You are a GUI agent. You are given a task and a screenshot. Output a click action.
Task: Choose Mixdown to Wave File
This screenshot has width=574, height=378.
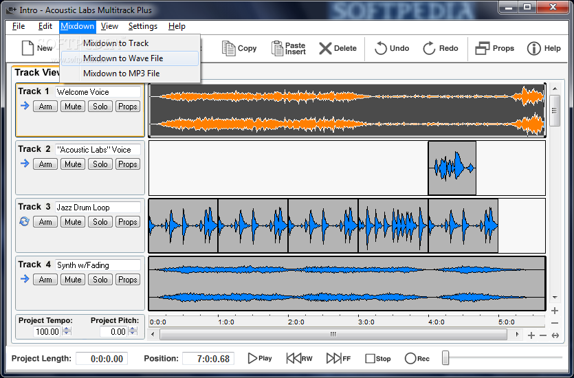[x=130, y=58]
